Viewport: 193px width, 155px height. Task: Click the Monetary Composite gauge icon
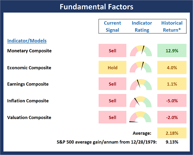pyautogui.click(x=141, y=51)
